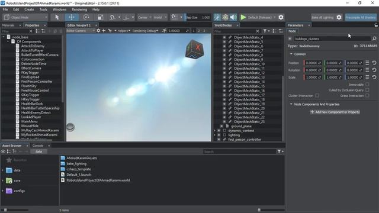Viewport: 379px width, 213px height.
Task: Open the World coordinate space dropdown
Action: coord(160,17)
